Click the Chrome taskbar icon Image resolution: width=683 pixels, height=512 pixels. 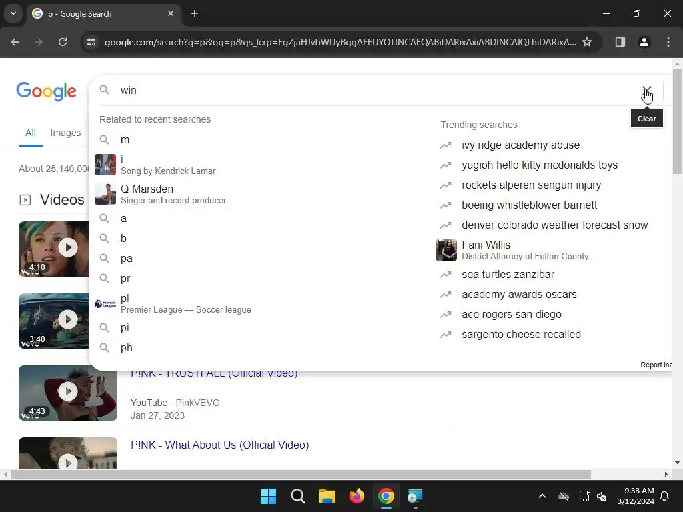tap(386, 496)
